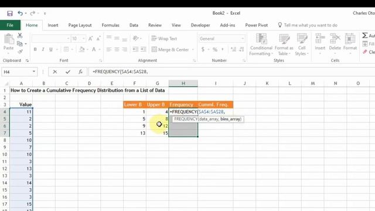Click Decrease Indent icon
Image resolution: width=375 pixels, height=211 pixels.
click(135, 49)
